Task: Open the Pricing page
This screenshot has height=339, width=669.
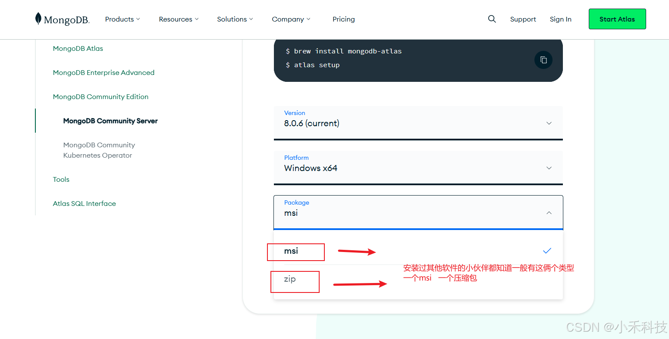Action: point(343,19)
